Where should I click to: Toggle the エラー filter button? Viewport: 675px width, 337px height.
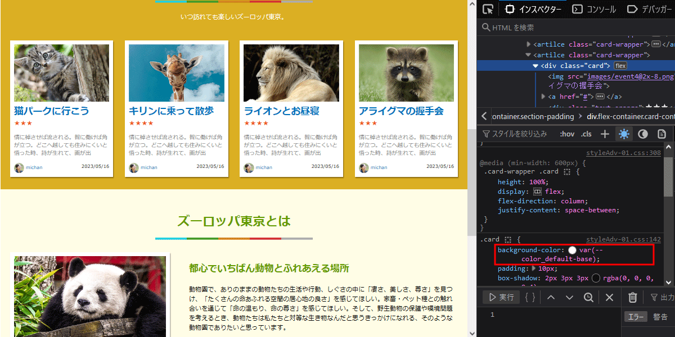coord(636,317)
